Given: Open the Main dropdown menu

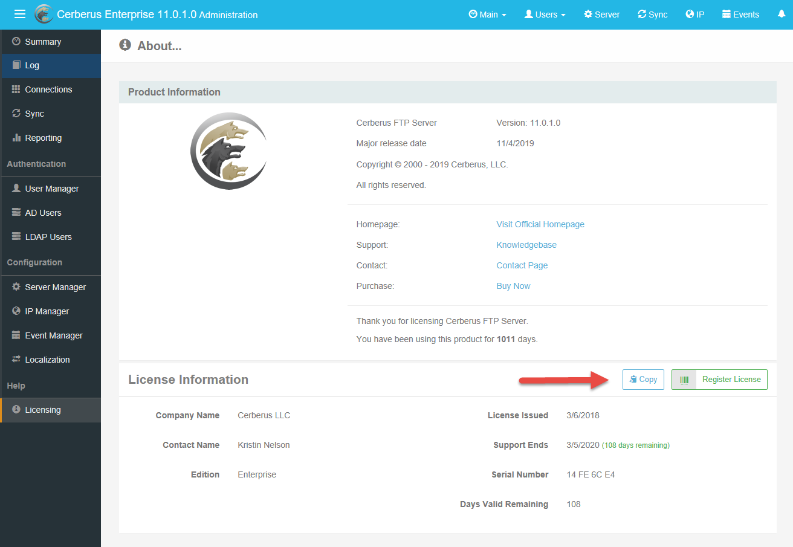Looking at the screenshot, I should pyautogui.click(x=487, y=15).
